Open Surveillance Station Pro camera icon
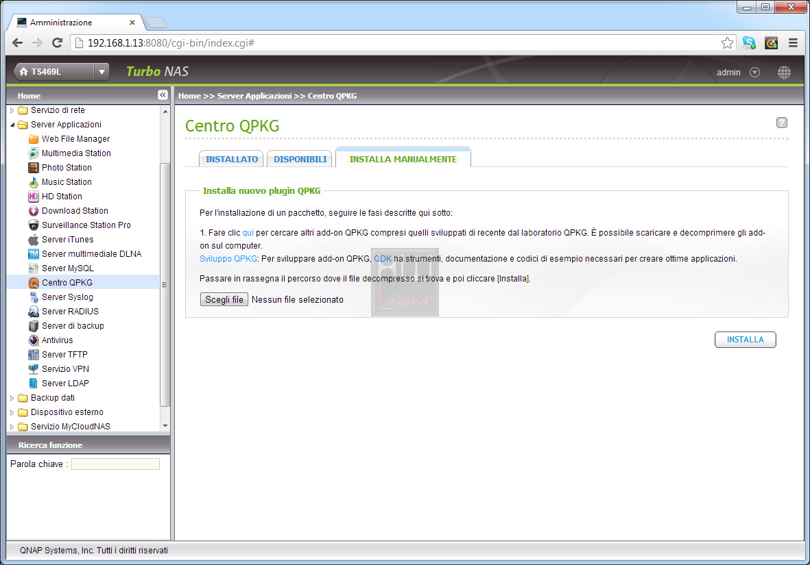 34,225
